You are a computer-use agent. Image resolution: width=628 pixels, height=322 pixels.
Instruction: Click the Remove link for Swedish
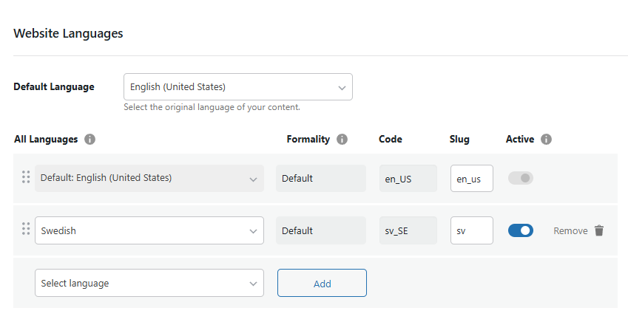tap(570, 231)
